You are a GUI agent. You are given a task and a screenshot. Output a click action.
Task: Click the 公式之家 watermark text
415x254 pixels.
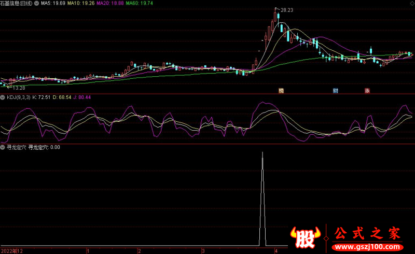pyautogui.click(x=366, y=233)
